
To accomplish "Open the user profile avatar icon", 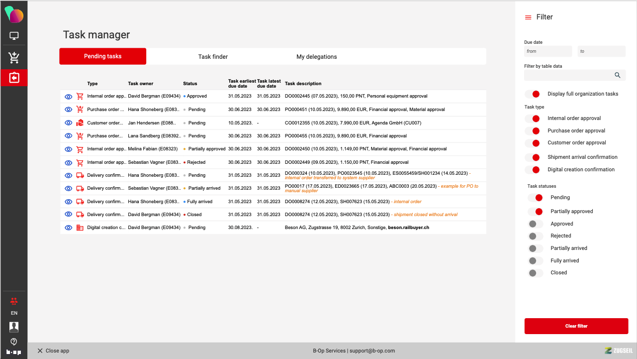I will pos(14,327).
